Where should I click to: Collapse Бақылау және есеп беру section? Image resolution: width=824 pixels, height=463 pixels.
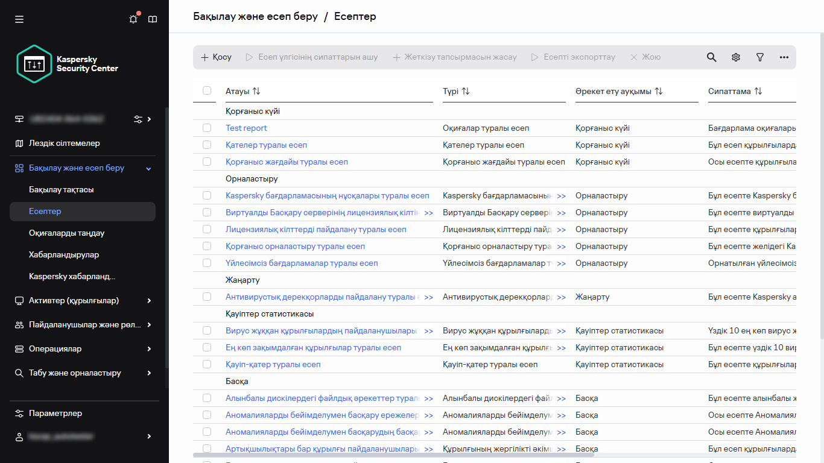click(148, 168)
